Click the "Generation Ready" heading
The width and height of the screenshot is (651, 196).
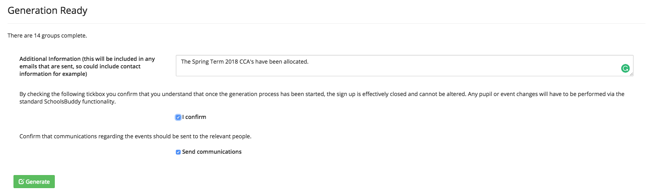point(47,11)
